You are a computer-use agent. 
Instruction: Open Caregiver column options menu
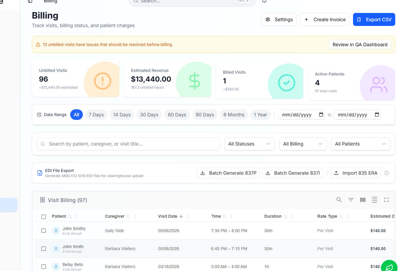pyautogui.click(x=135, y=217)
